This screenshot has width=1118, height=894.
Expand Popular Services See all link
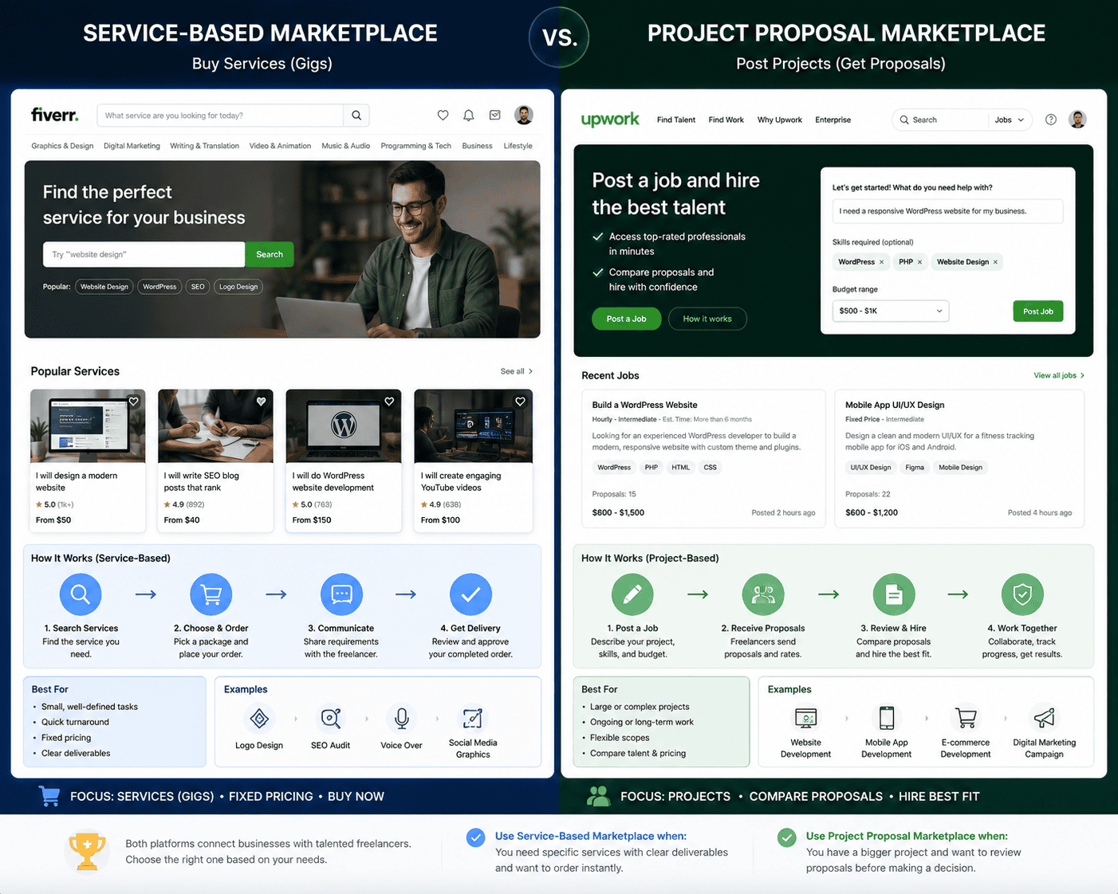pyautogui.click(x=517, y=371)
